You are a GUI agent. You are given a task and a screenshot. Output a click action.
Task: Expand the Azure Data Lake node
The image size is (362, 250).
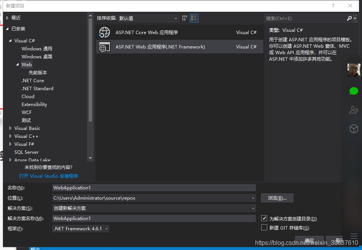(x=10, y=160)
